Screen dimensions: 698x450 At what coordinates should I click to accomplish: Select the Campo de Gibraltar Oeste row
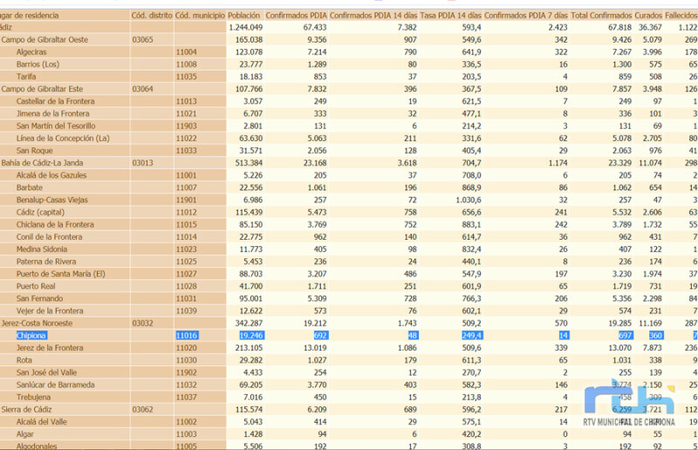349,39
